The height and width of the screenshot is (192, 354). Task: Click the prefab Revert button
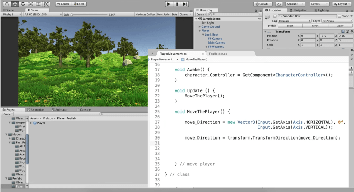point(315,26)
